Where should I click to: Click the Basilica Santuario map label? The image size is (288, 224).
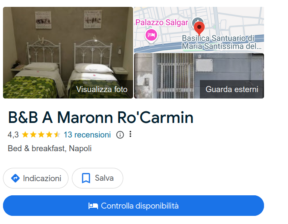tap(222, 42)
